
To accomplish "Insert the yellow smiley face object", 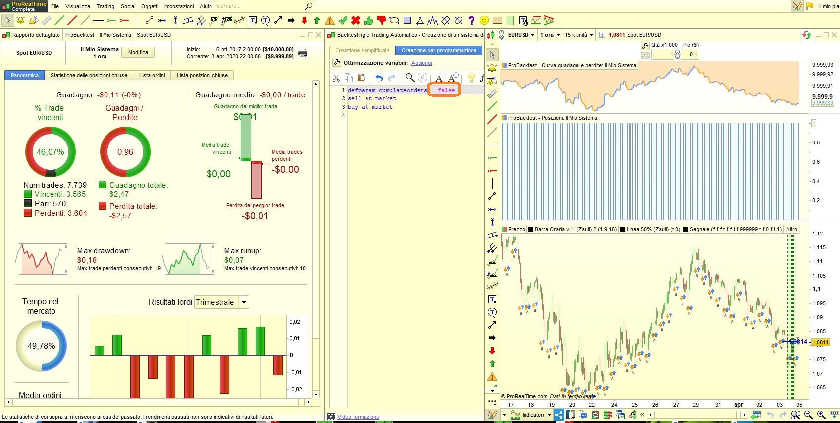I will (x=484, y=20).
